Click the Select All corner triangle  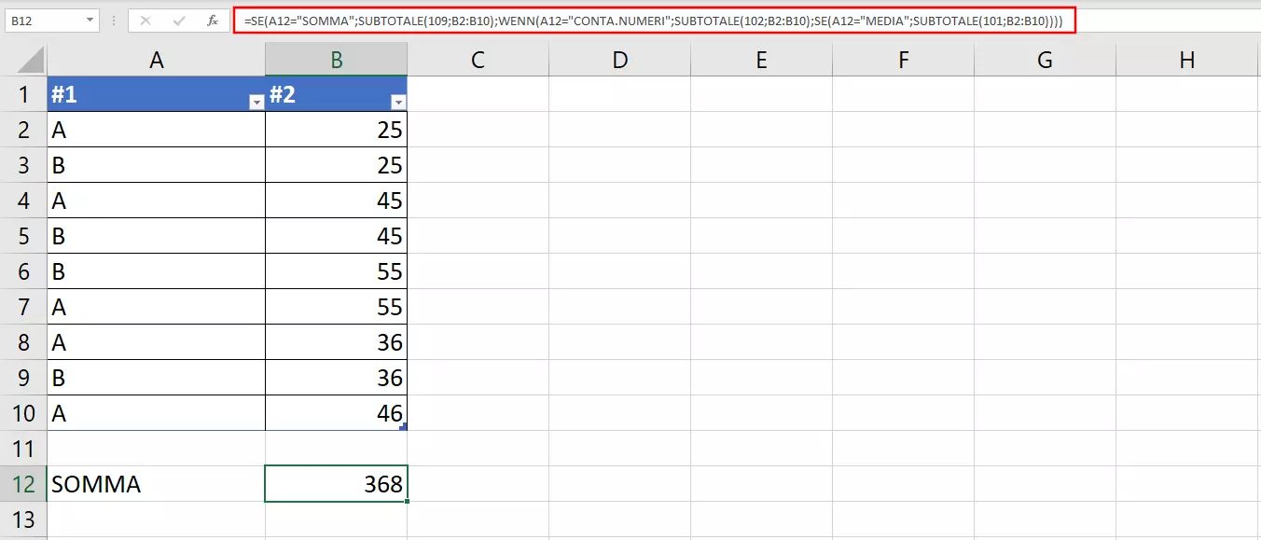point(32,62)
